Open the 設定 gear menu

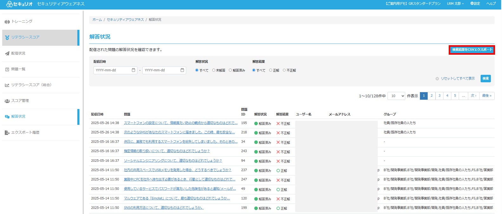pos(475,3)
